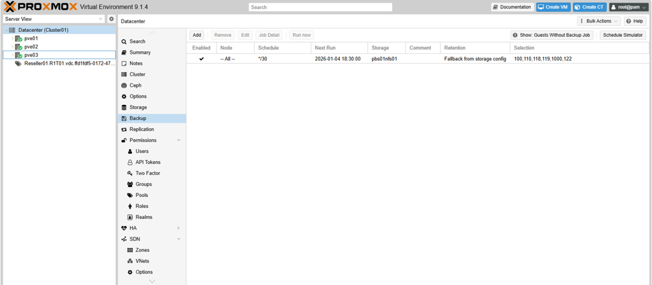The width and height of the screenshot is (652, 285).
Task: Click the Zones grid icon
Action: [x=130, y=250]
